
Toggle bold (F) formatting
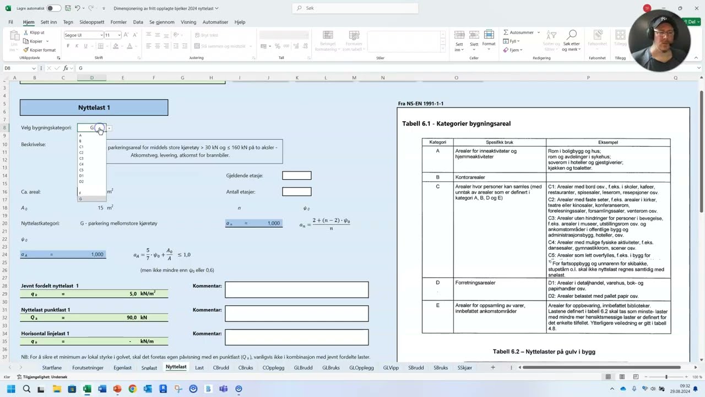68,46
